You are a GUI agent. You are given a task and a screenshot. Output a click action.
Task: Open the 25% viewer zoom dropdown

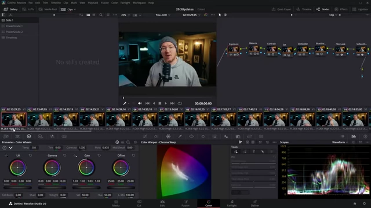pyautogui.click(x=125, y=15)
